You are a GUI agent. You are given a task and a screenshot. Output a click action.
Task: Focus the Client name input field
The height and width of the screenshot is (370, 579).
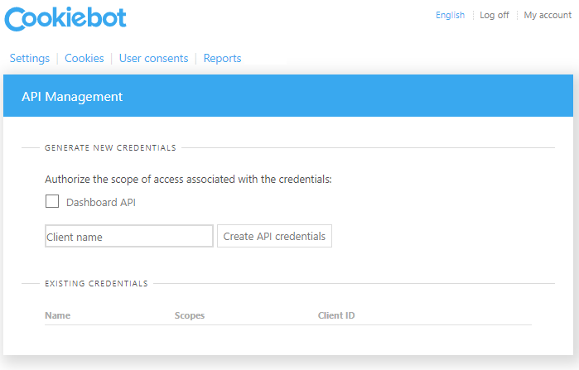[x=129, y=237]
